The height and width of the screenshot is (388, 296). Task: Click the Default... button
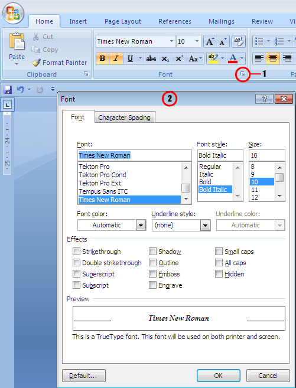84,376
